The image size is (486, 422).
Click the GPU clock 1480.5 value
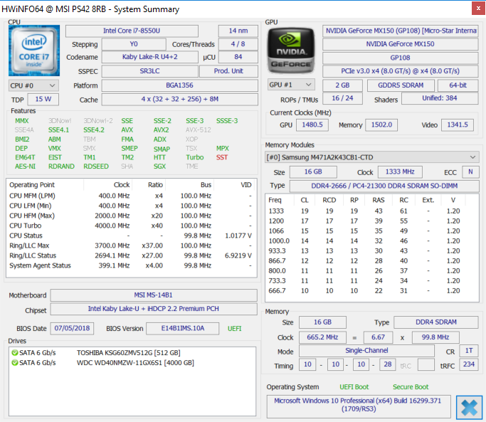312,125
